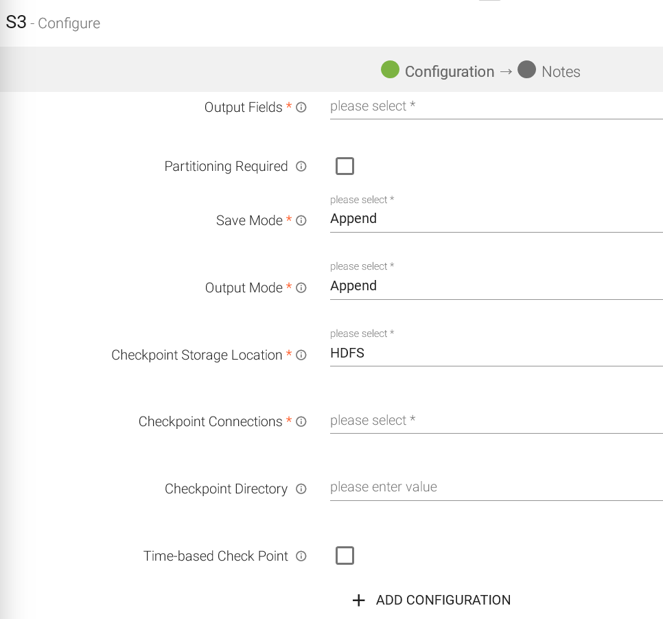This screenshot has height=619, width=663.
Task: Expand the Output Mode dropdown
Action: coord(496,286)
